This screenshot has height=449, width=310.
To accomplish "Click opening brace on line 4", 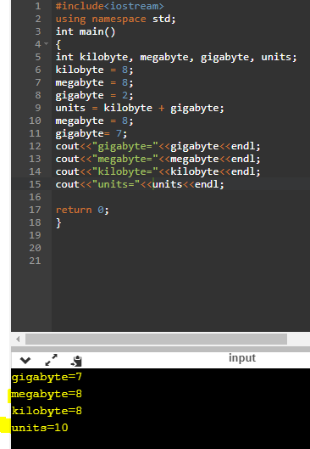I will [x=58, y=44].
